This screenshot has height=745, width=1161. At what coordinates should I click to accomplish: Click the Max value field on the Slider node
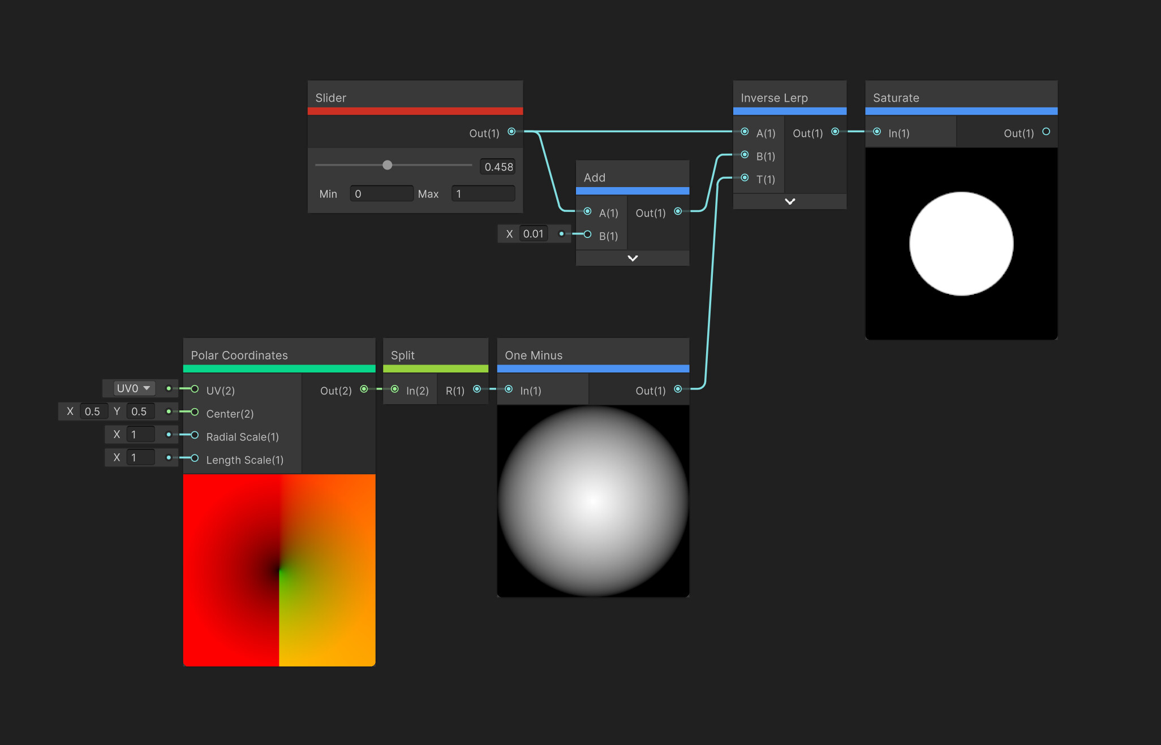pyautogui.click(x=482, y=193)
